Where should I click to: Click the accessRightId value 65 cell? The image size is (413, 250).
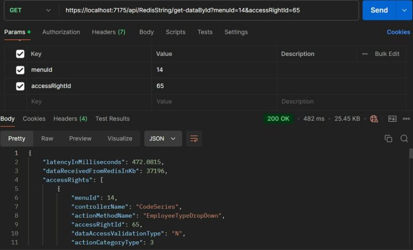[x=214, y=86]
